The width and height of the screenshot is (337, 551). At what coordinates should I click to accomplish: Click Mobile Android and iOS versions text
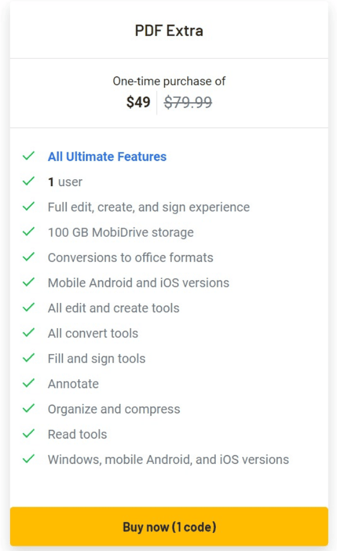pos(138,283)
